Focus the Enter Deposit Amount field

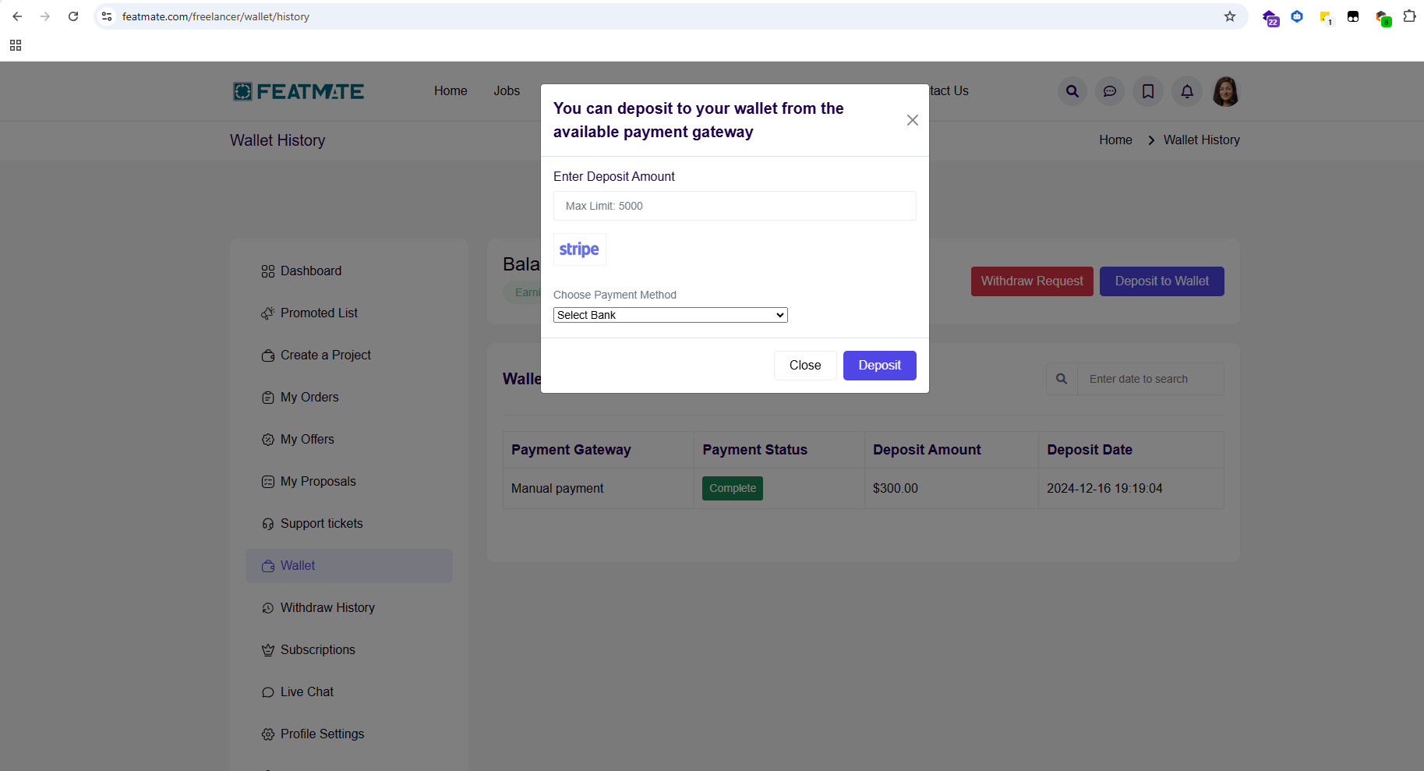pyautogui.click(x=734, y=206)
